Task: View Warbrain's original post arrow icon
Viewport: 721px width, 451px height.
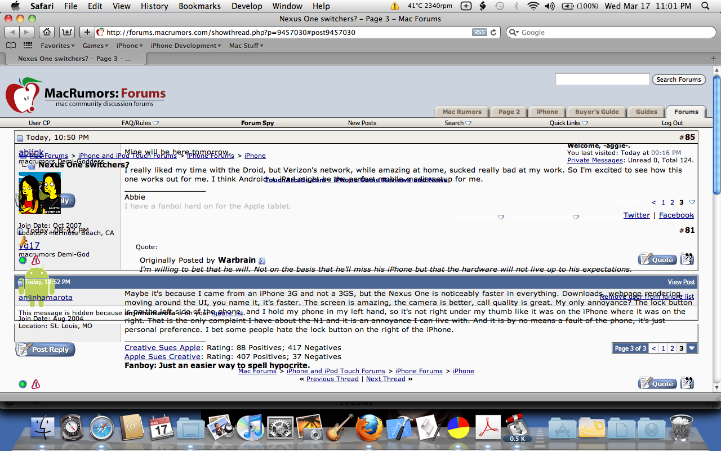Action: pyautogui.click(x=262, y=260)
